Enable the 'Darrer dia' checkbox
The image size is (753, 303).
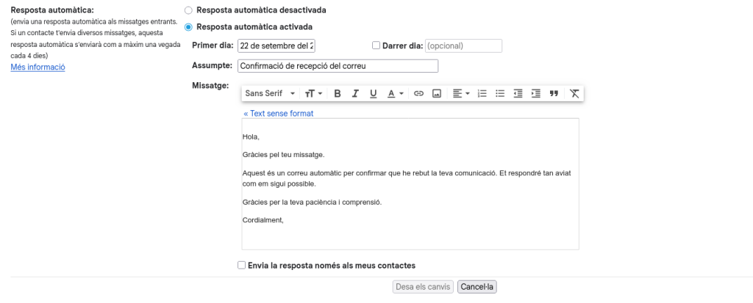click(376, 45)
